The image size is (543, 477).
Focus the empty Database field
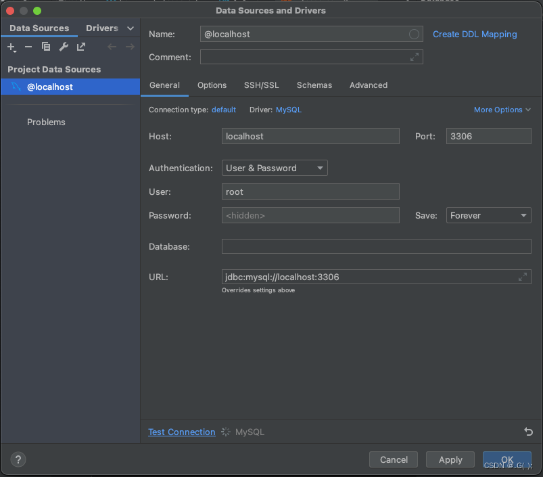[377, 246]
